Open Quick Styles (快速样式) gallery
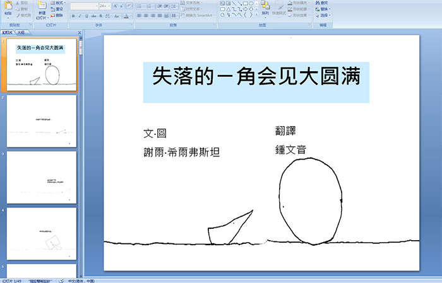Viewport: 442px width, 283px height. [279, 8]
